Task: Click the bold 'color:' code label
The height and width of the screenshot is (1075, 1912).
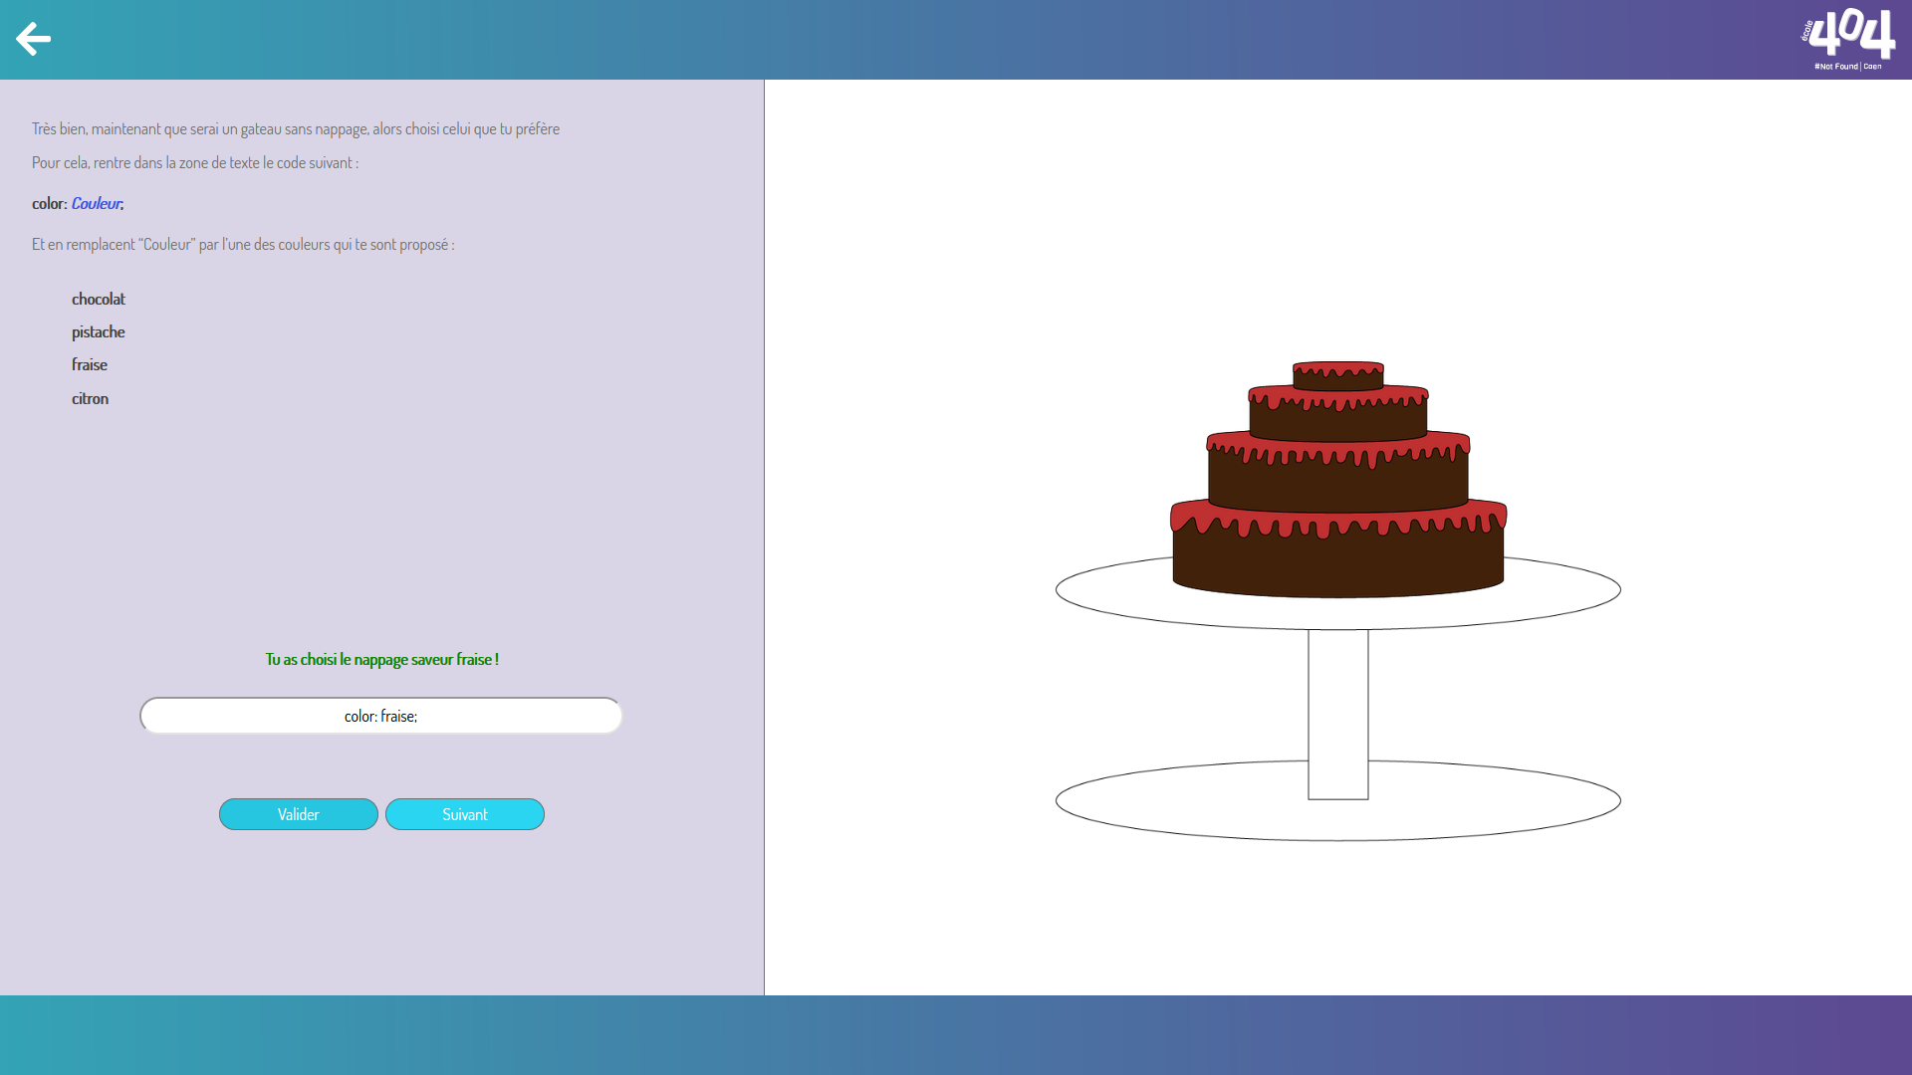Action: click(x=49, y=203)
